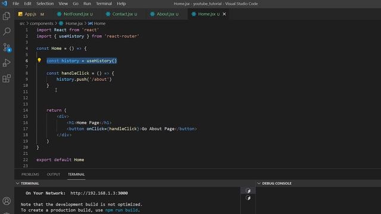Switch to the App.js tab
The width and height of the screenshot is (381, 214).
tap(30, 14)
